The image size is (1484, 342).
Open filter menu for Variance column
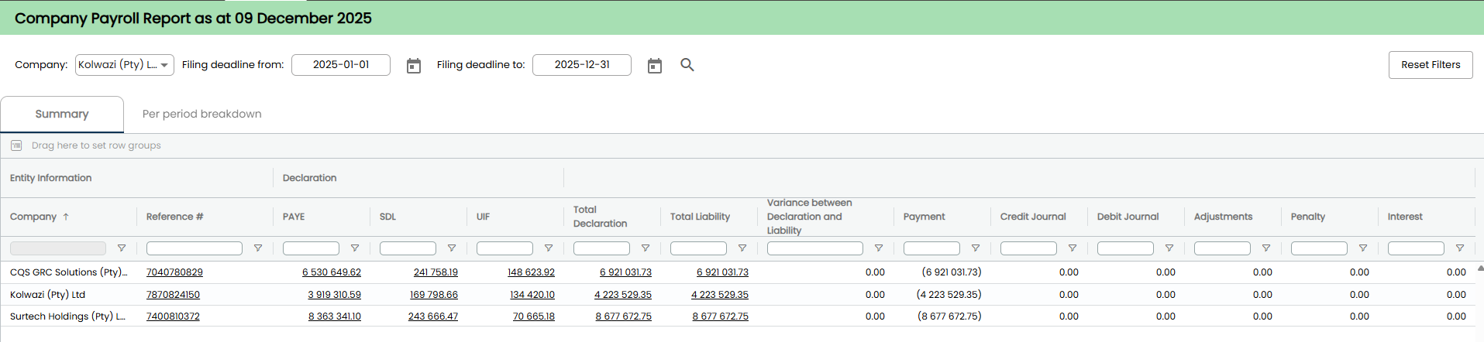click(879, 248)
